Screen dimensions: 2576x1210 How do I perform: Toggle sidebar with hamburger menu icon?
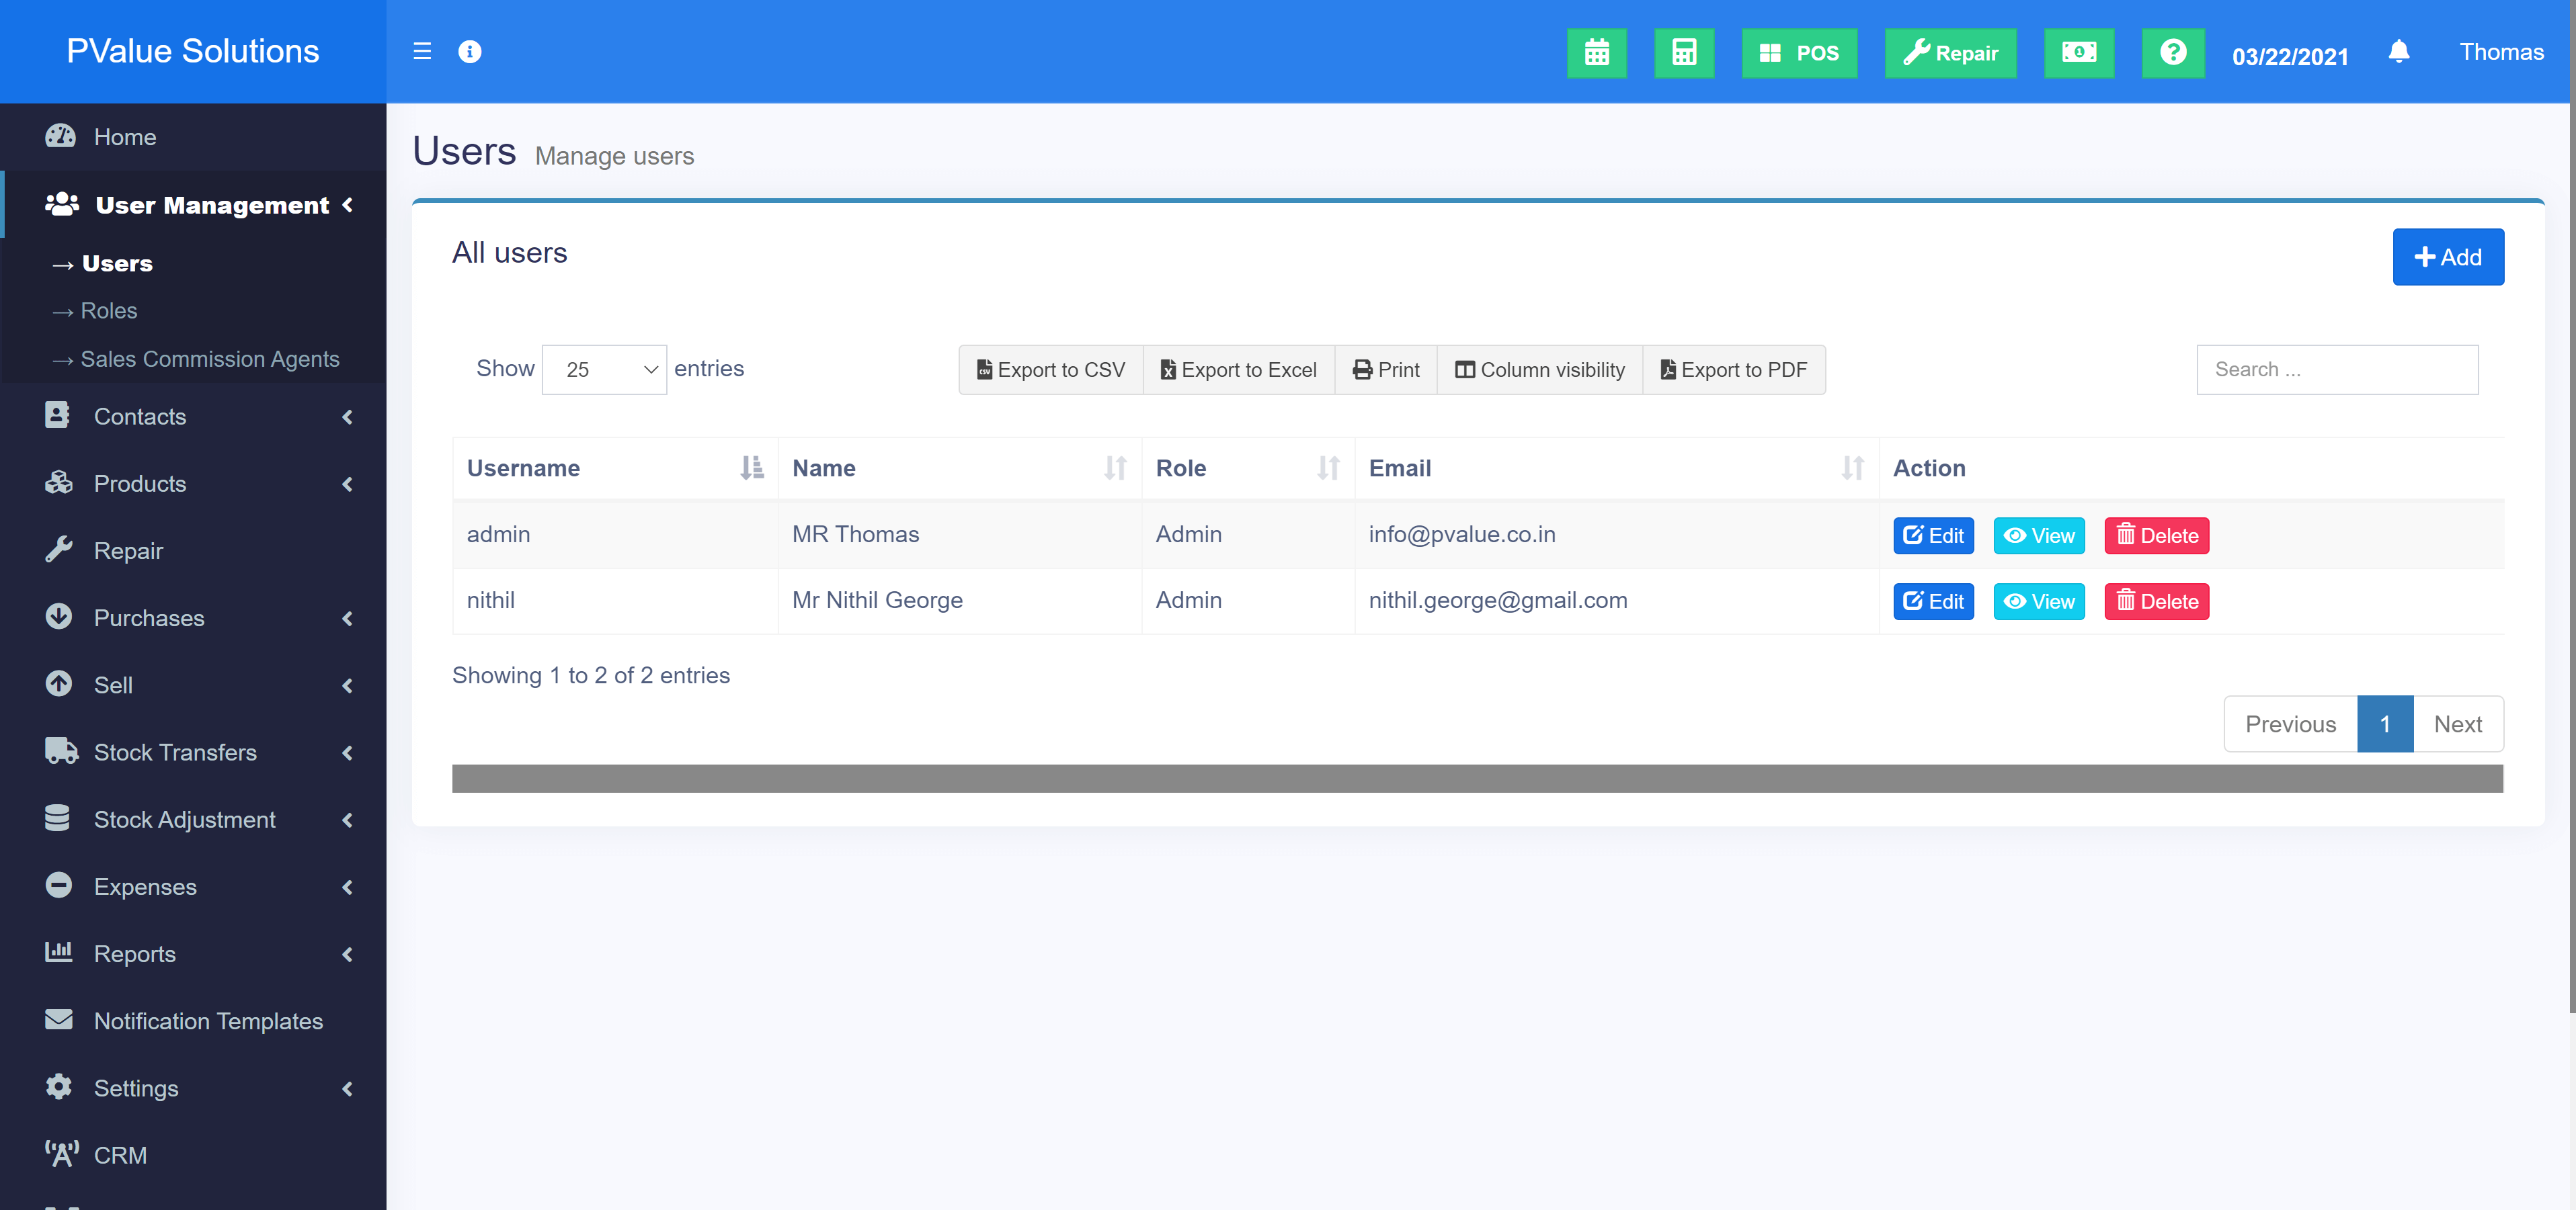pyautogui.click(x=422, y=52)
